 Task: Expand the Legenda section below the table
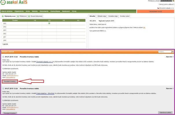click(x=5, y=44)
